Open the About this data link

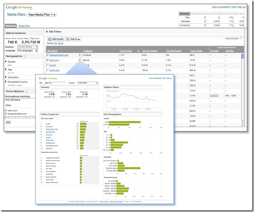pos(232,38)
